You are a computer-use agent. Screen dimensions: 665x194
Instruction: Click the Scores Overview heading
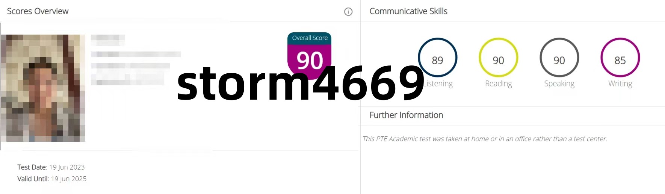tap(38, 11)
